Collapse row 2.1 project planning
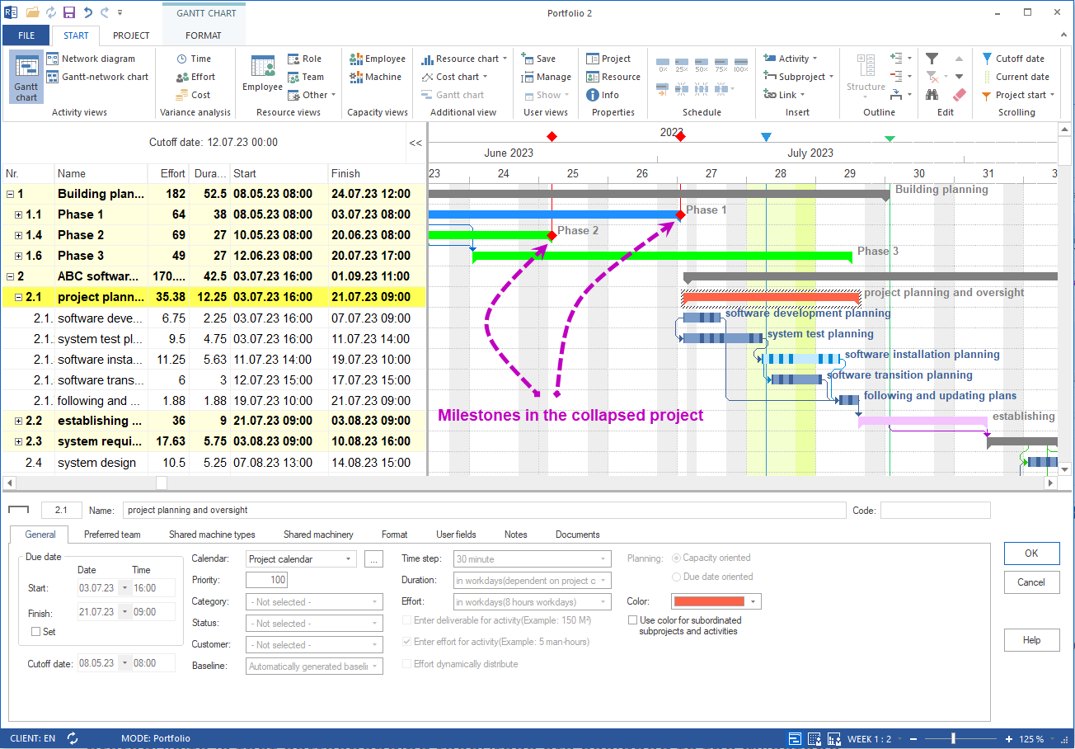 point(18,297)
